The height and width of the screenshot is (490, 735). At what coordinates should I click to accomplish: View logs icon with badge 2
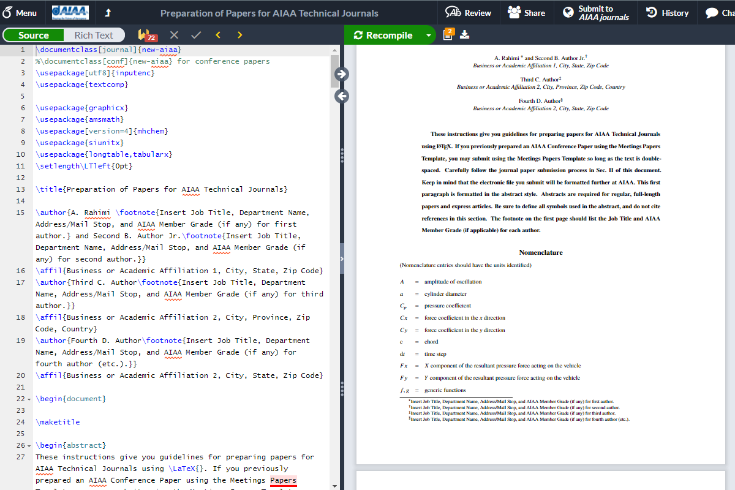coord(448,34)
